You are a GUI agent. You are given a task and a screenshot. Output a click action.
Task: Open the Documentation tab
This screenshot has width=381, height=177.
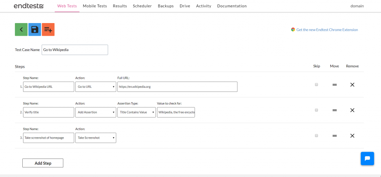click(232, 6)
